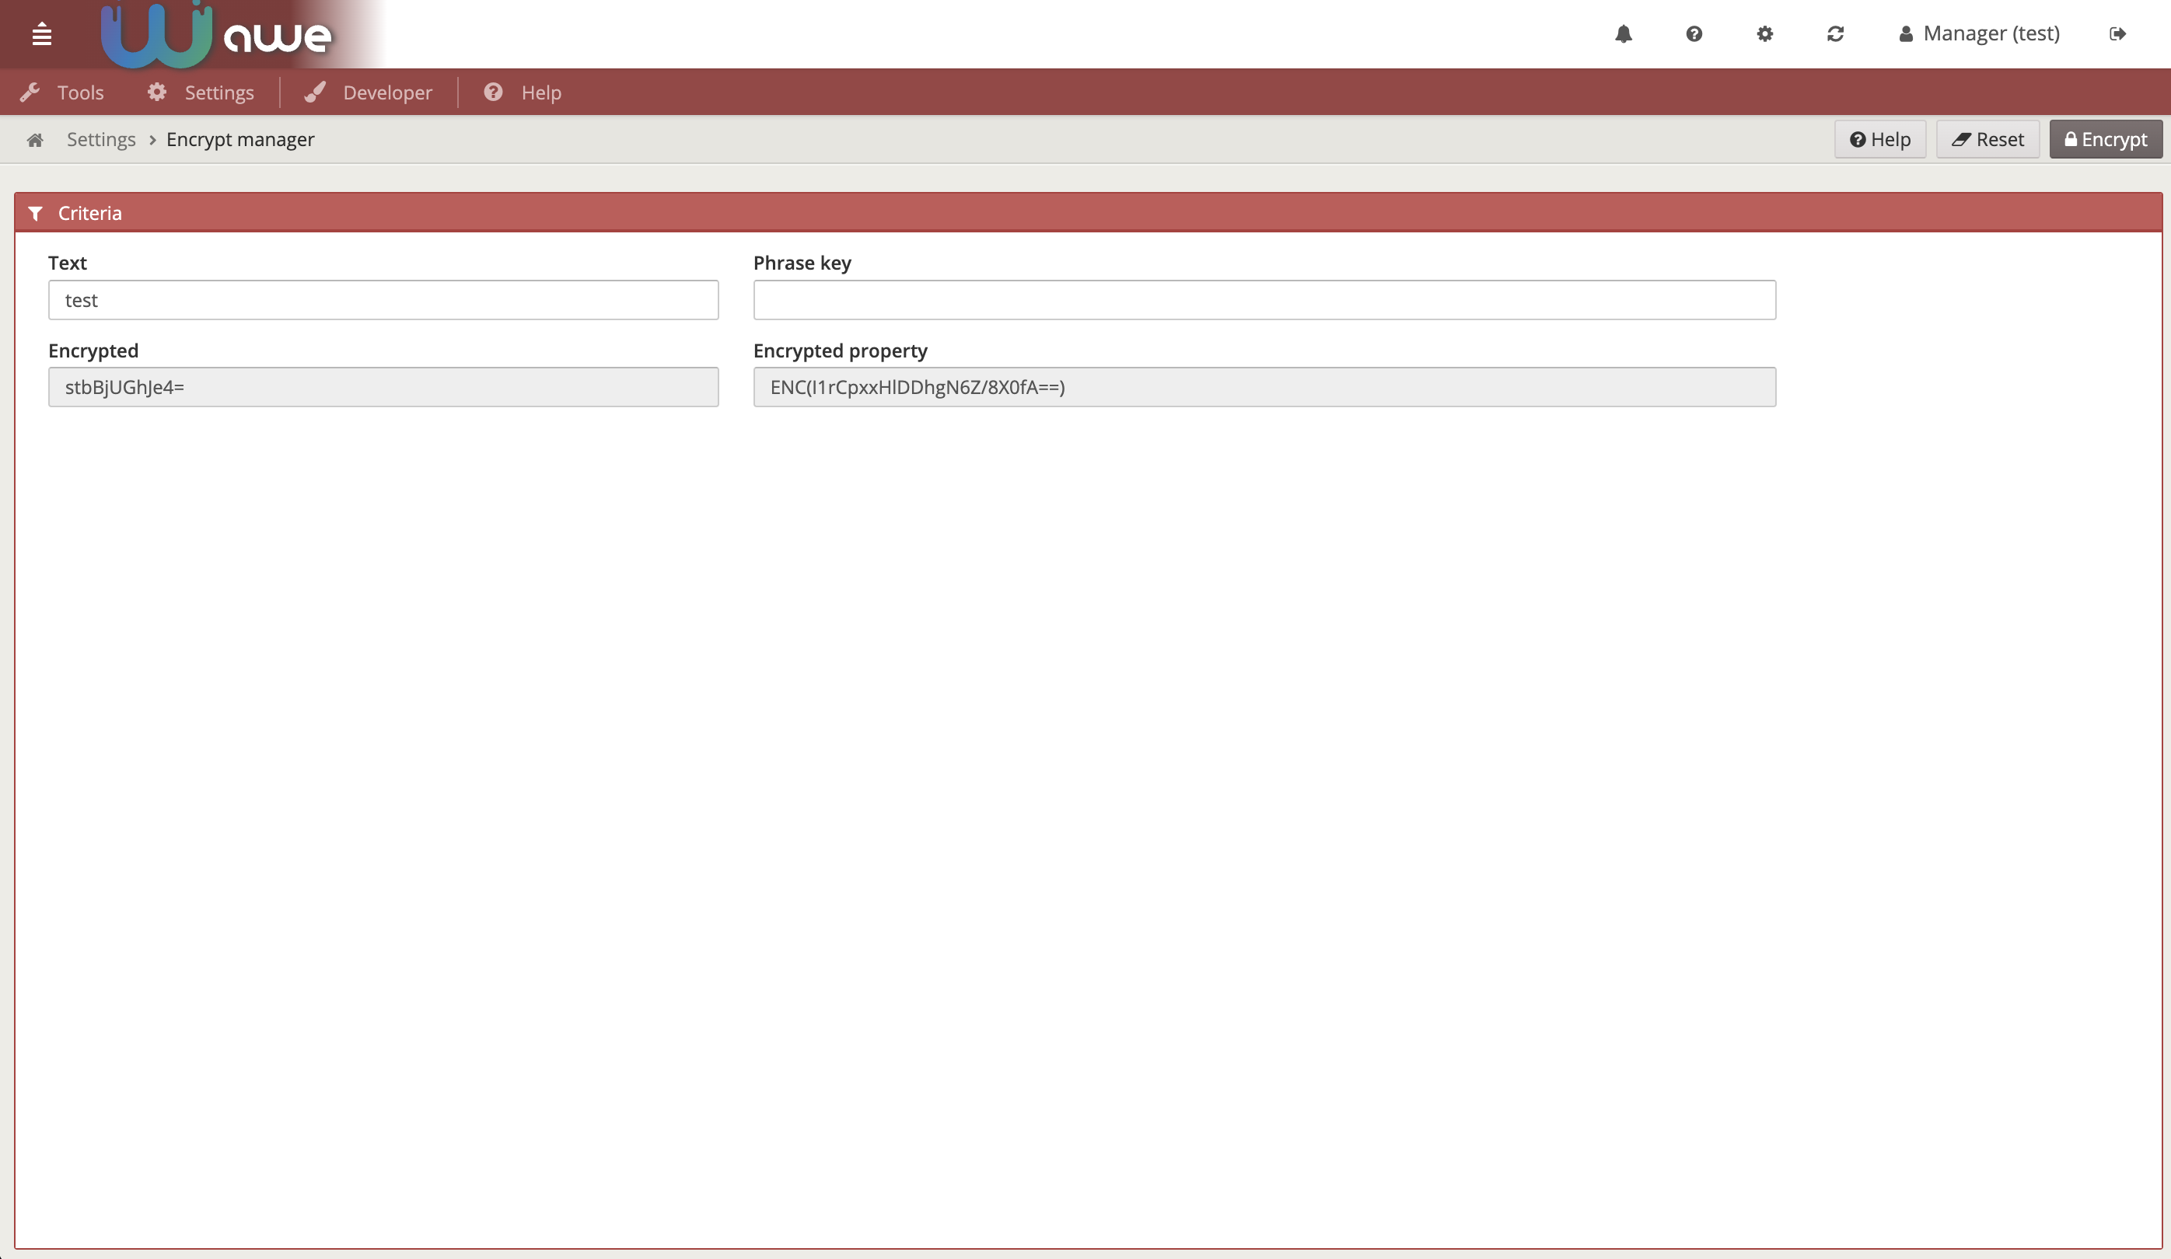Click the Encrypted output field

coord(383,387)
